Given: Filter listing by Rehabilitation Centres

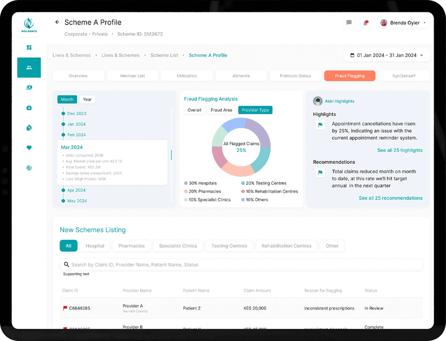Looking at the screenshot, I should (x=287, y=246).
